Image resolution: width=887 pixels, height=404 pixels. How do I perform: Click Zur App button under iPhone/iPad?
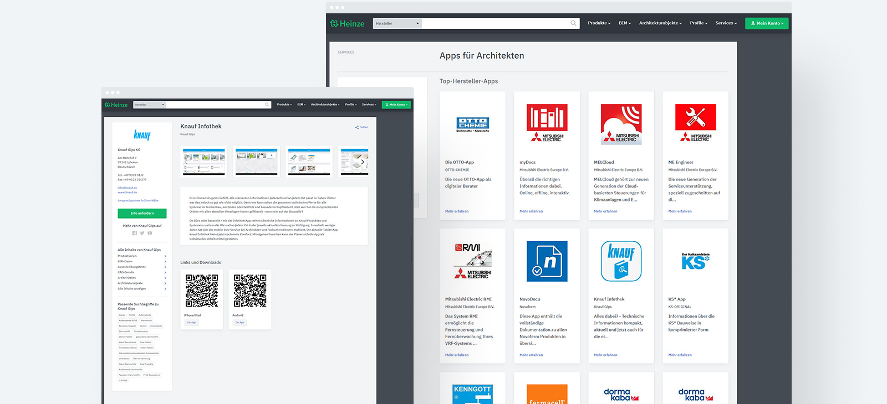[x=191, y=323]
